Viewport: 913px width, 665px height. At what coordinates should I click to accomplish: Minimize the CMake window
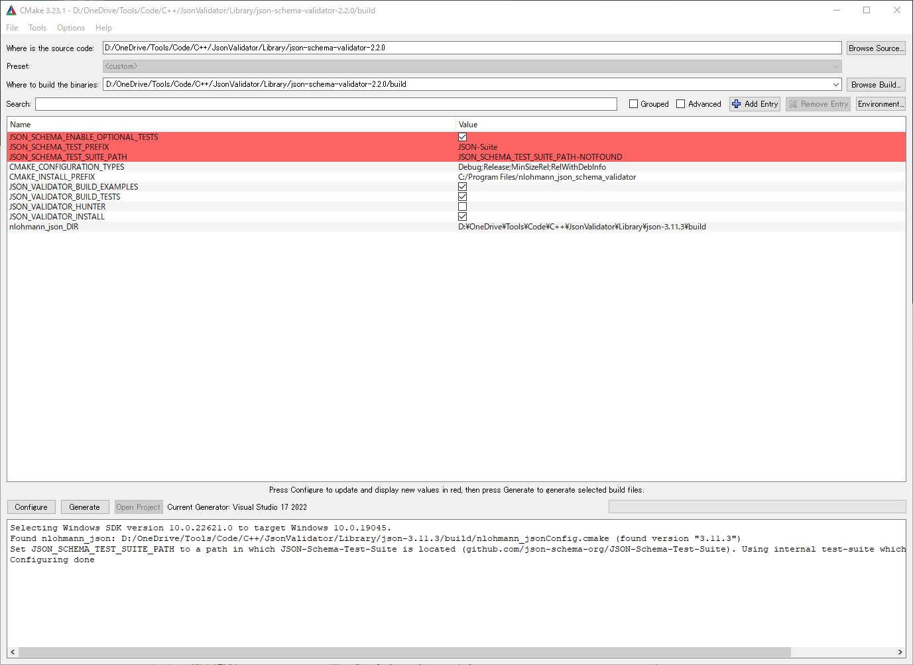coord(837,10)
